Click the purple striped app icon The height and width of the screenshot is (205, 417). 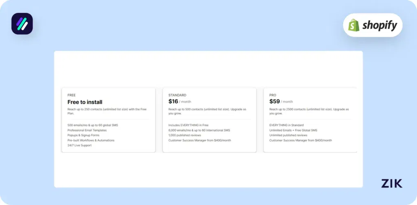point(22,24)
